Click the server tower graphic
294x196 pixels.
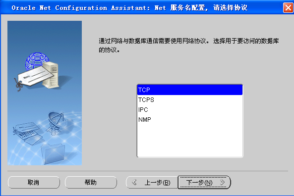(x=51, y=75)
